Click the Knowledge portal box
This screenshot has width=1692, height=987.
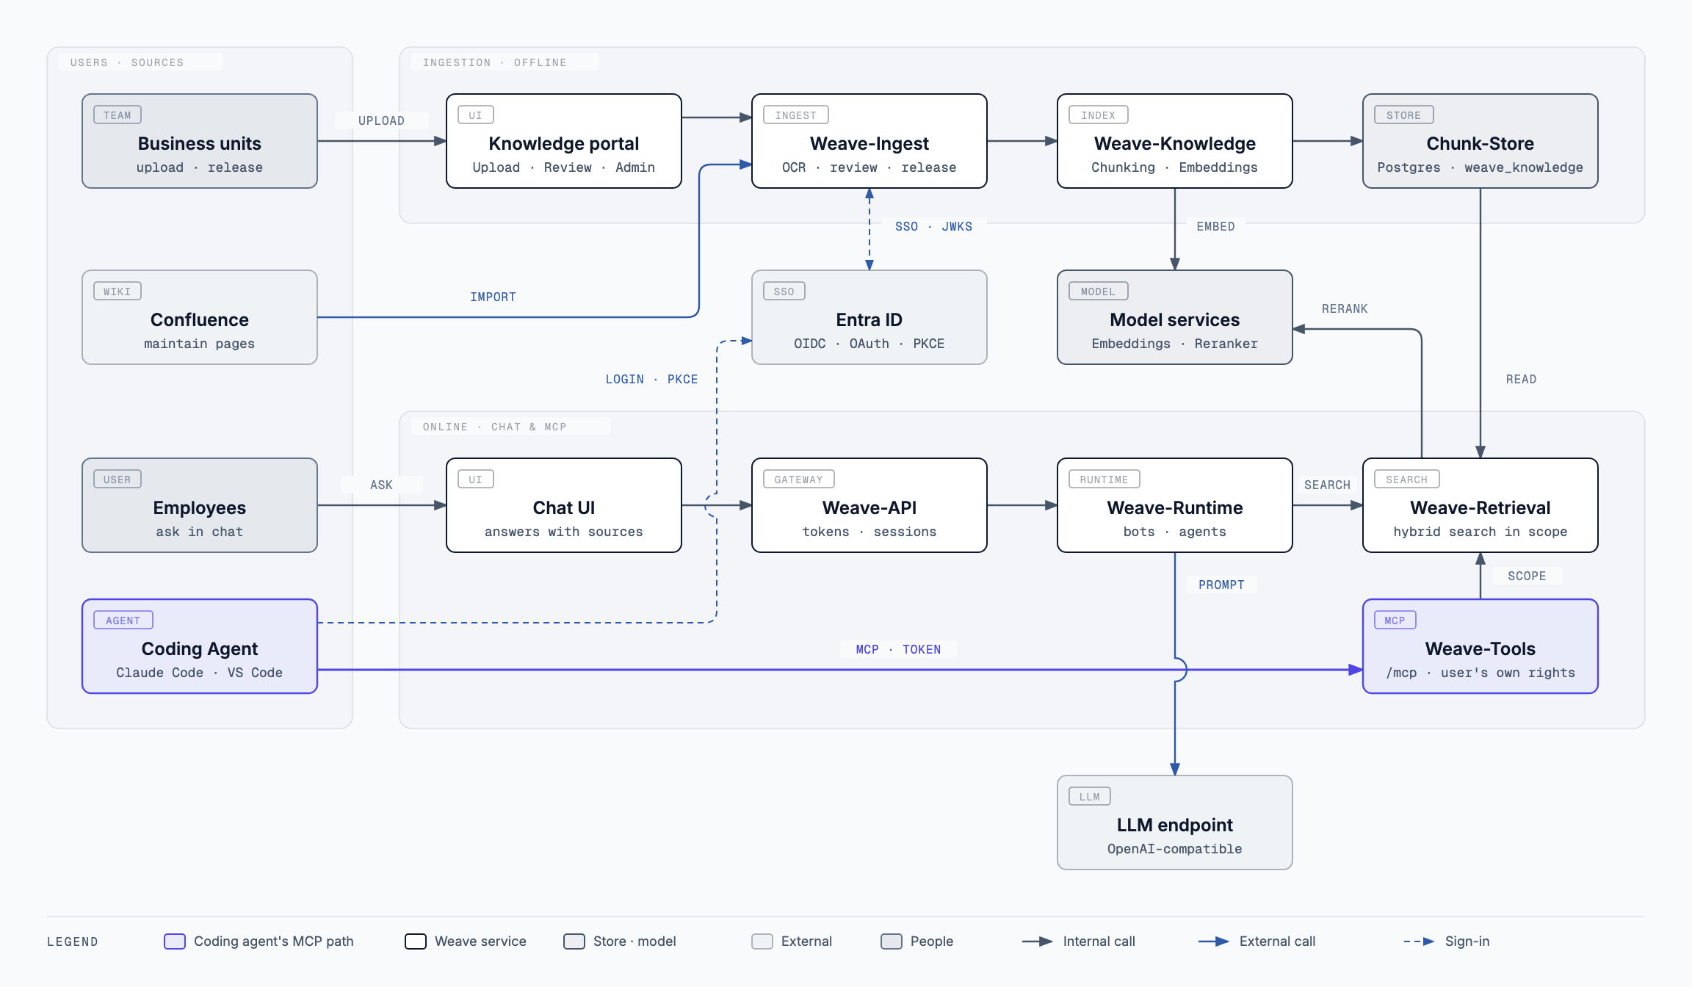pyautogui.click(x=564, y=141)
